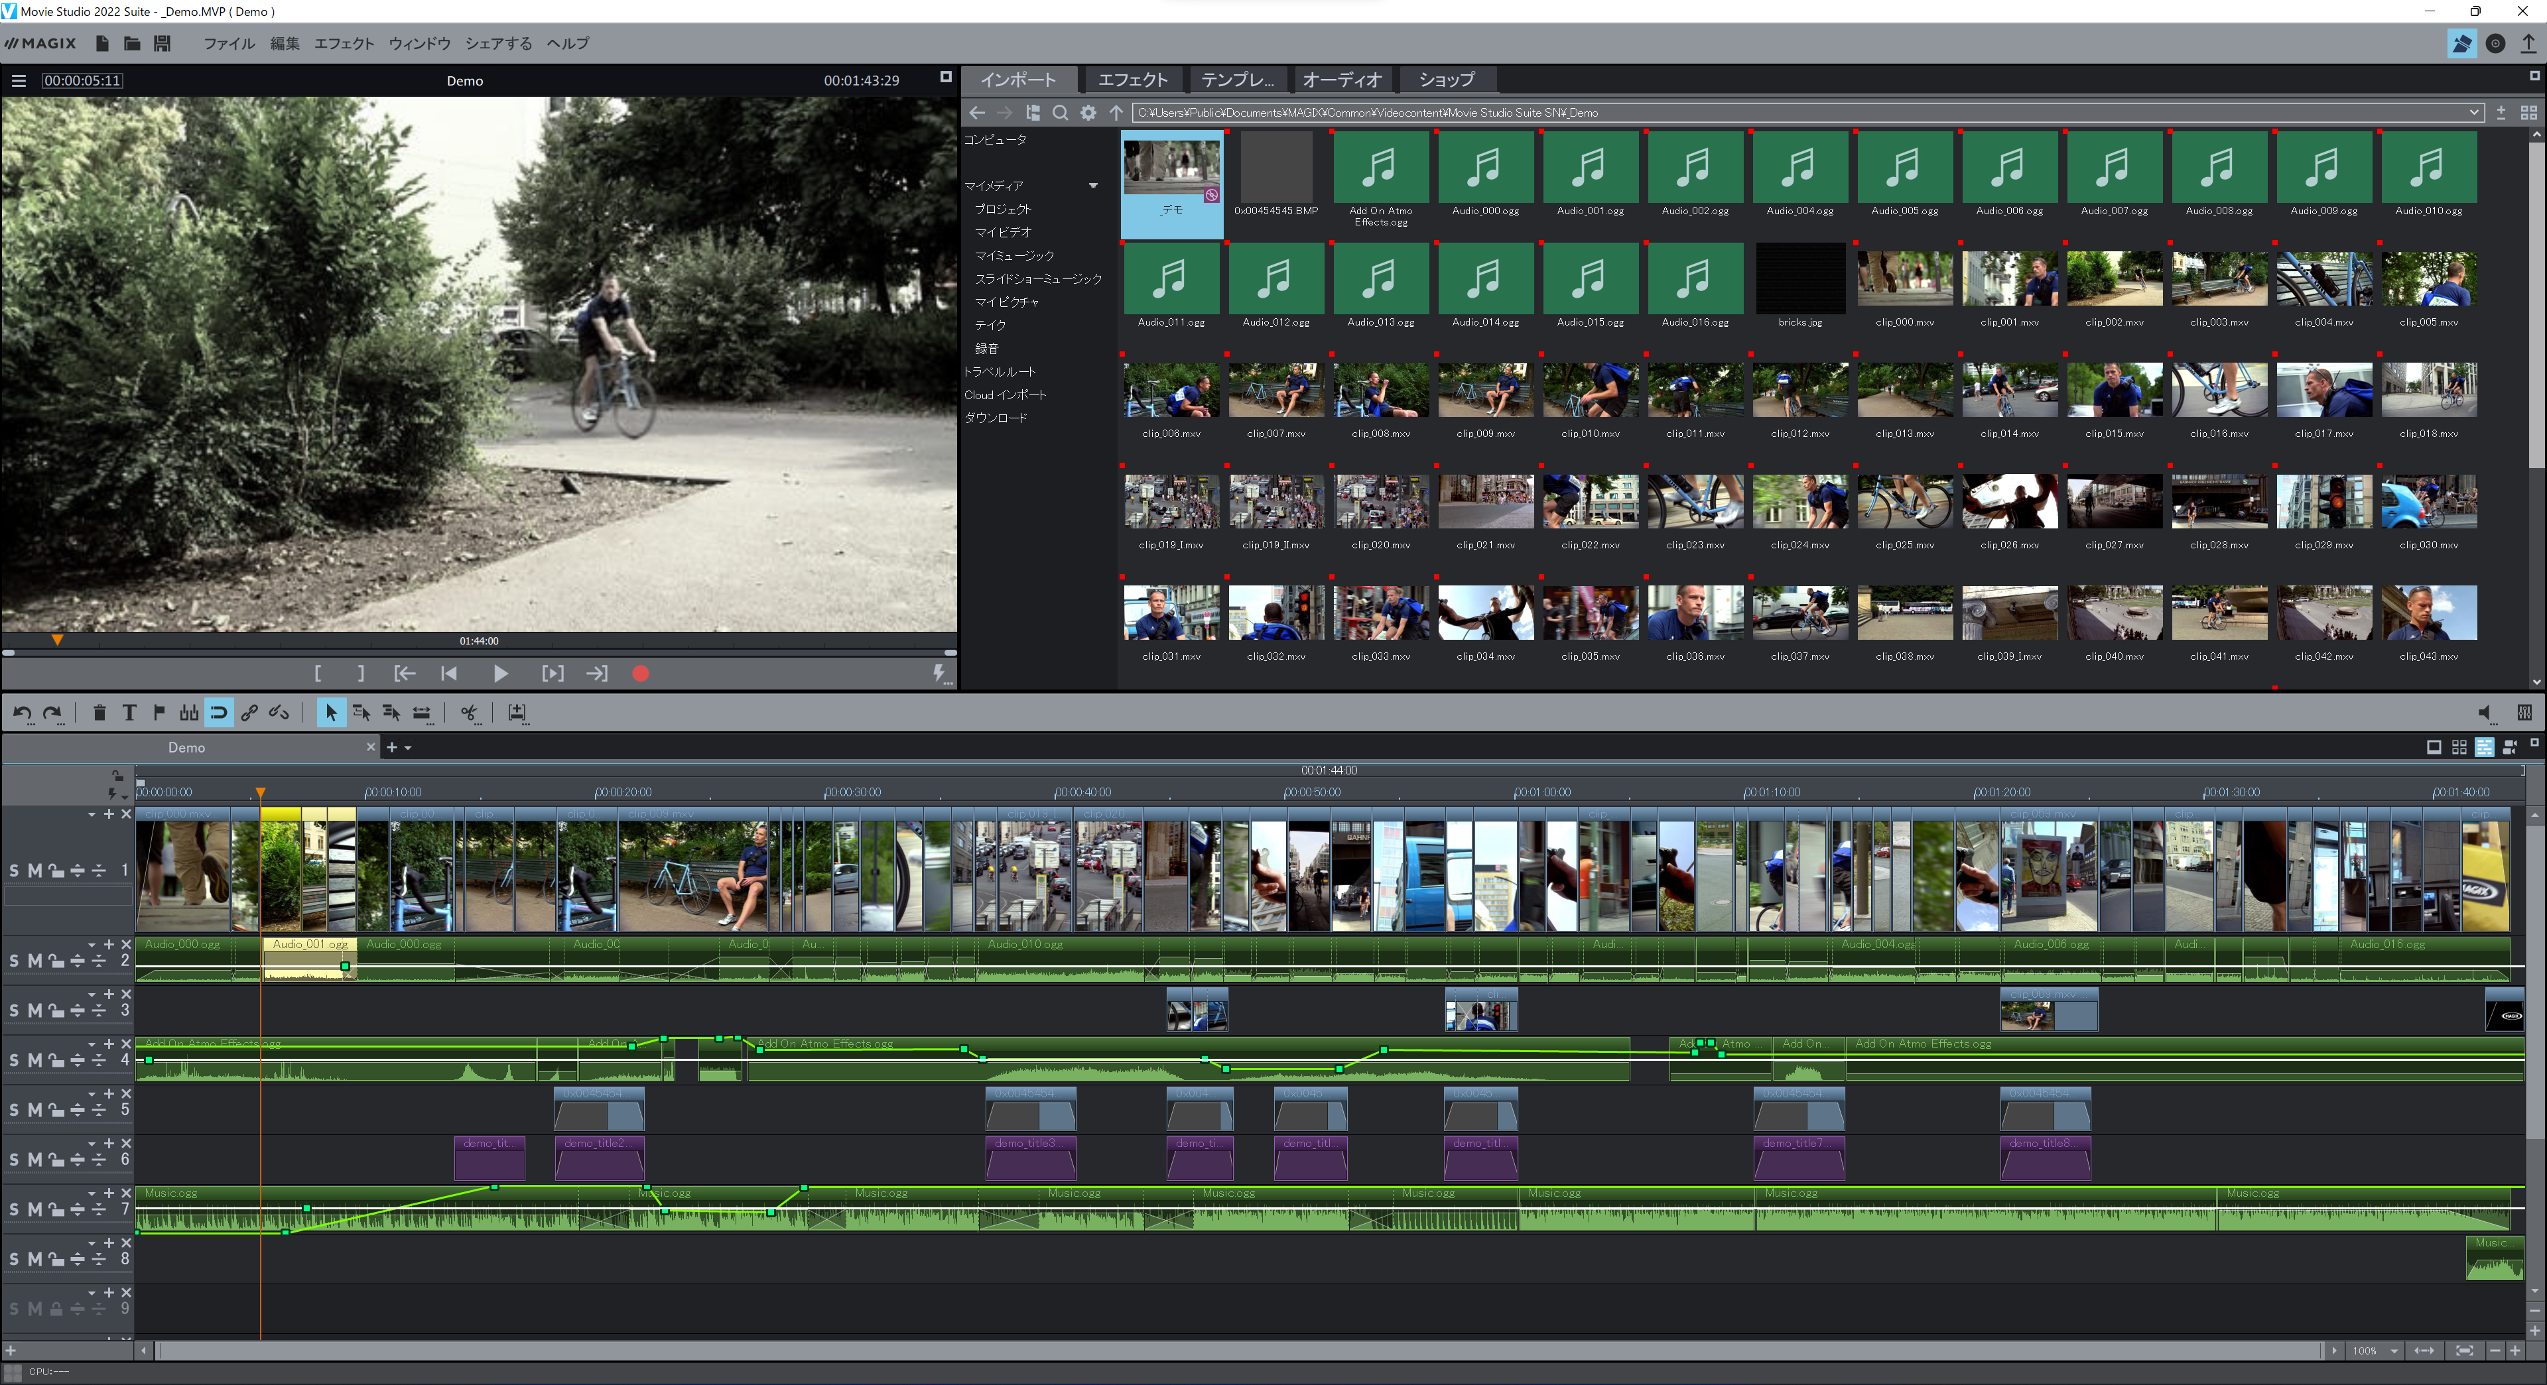Toggle the magnet snapping tool

[218, 713]
